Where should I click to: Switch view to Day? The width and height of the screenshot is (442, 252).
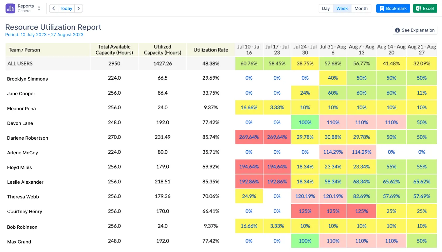point(326,8)
